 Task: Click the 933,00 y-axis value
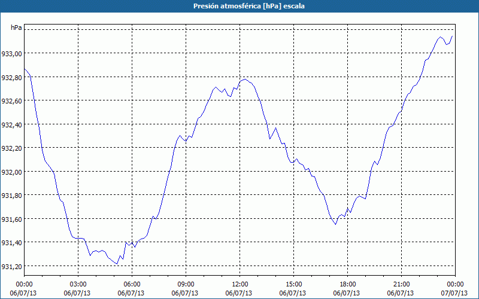[11, 54]
